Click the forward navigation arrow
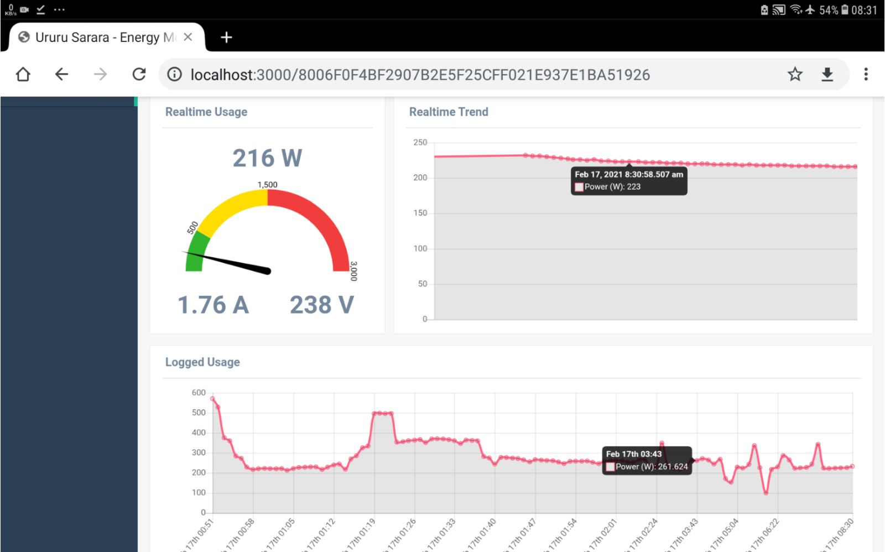Image resolution: width=885 pixels, height=552 pixels. pos(100,74)
